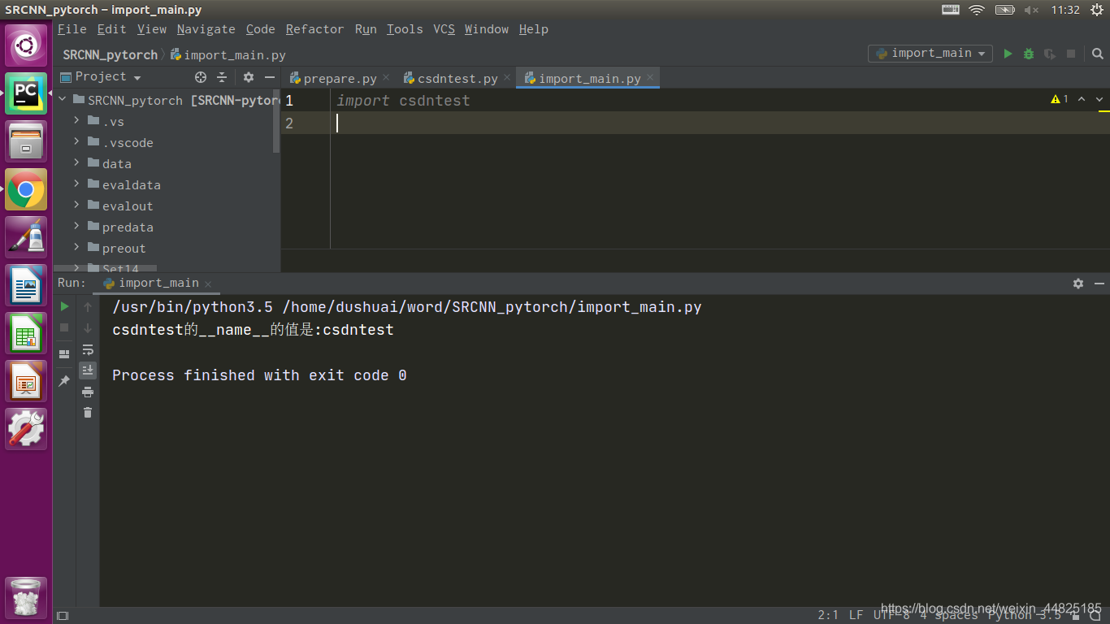Open the import_main run configuration dropdown
Screen dimensions: 1110x624
coord(930,54)
